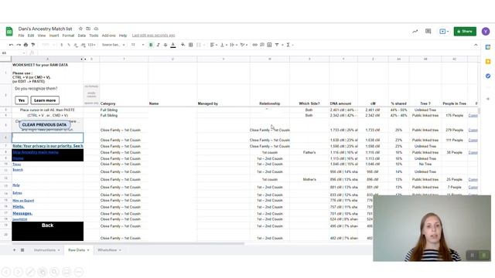Move document to a folder
This screenshot has height=278, width=495.
88,29
